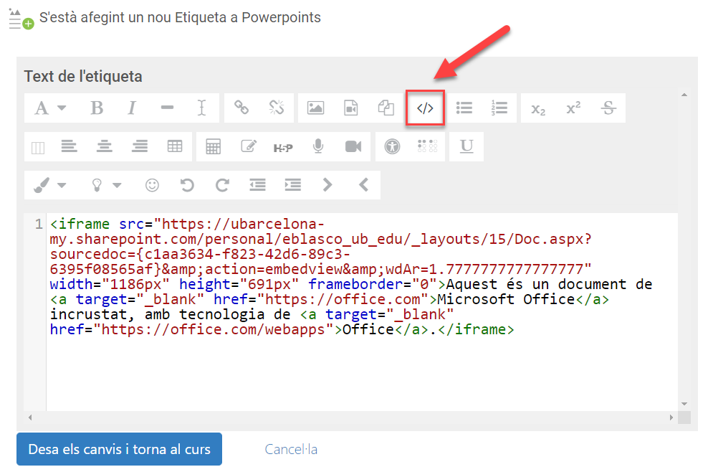Start audio recording with microphone icon
Image resolution: width=713 pixels, height=472 pixels.
[x=318, y=147]
